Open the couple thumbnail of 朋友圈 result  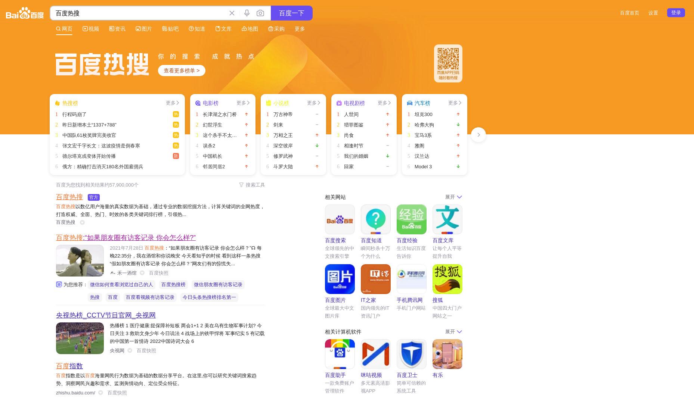[80, 260]
